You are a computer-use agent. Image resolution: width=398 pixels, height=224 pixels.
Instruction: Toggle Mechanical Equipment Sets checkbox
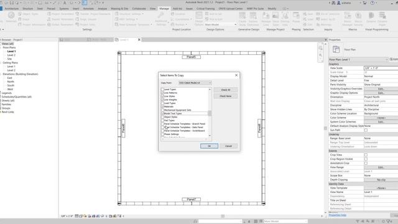click(x=162, y=110)
